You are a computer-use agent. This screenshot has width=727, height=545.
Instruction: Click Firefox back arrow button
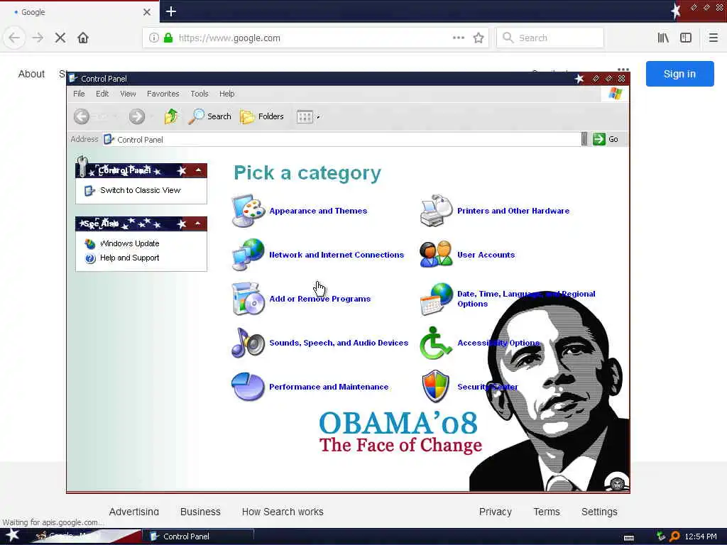point(14,38)
